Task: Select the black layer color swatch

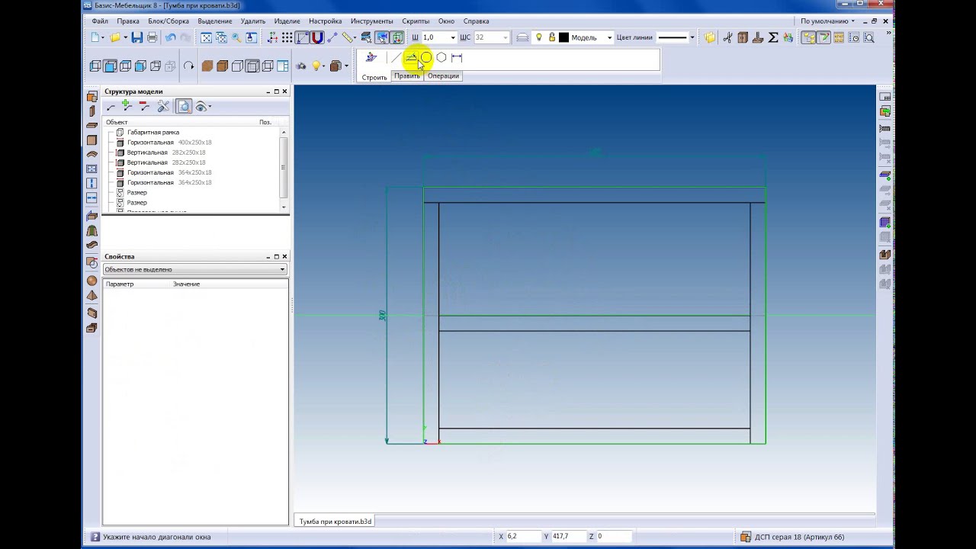Action: 564,37
